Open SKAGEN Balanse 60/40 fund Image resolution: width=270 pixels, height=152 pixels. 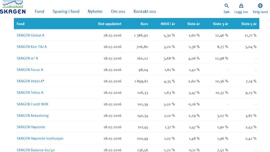pos(36,150)
